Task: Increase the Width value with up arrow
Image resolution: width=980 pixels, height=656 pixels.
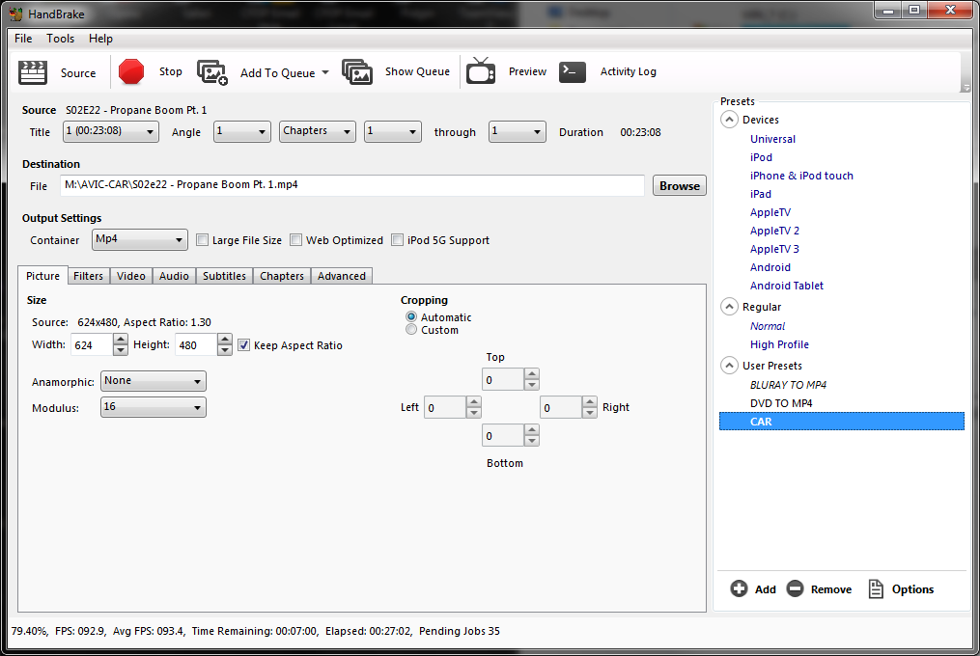Action: tap(121, 339)
